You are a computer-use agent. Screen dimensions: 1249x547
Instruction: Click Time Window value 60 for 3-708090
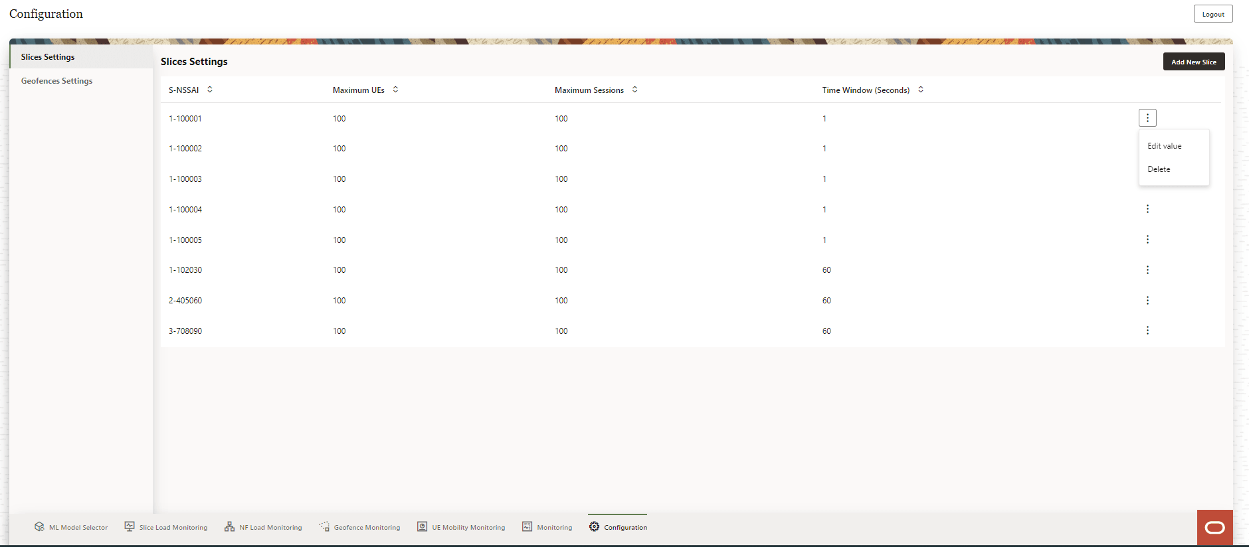point(826,331)
